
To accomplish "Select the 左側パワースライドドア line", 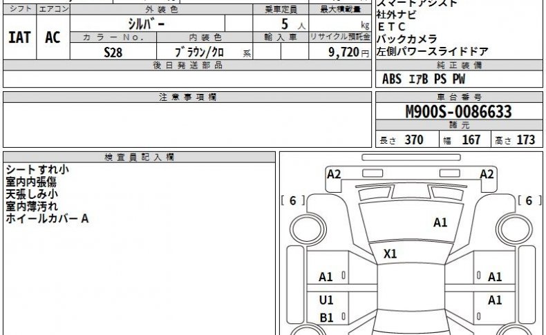I will pos(433,52).
